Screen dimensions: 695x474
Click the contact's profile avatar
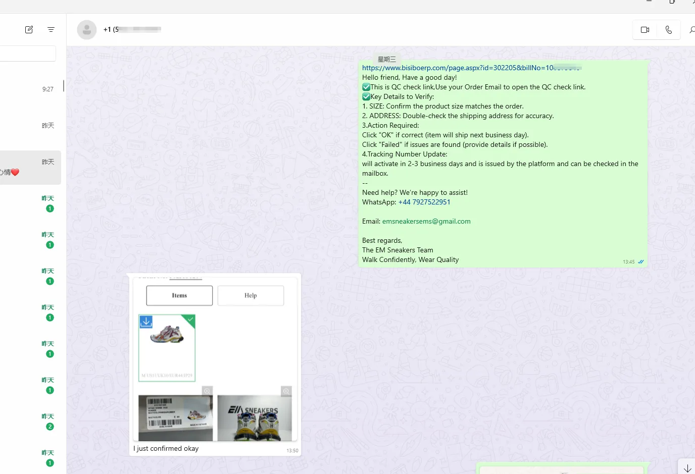[x=87, y=30]
